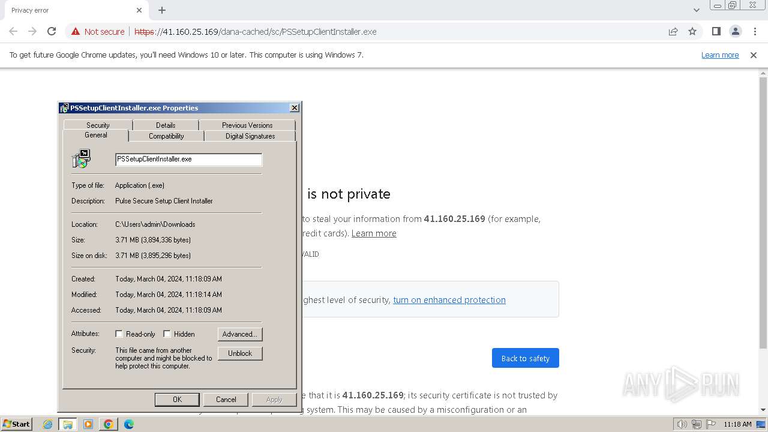Edit the PSSetupClientInstaller.exe filename field
768x432 pixels.
(188, 160)
